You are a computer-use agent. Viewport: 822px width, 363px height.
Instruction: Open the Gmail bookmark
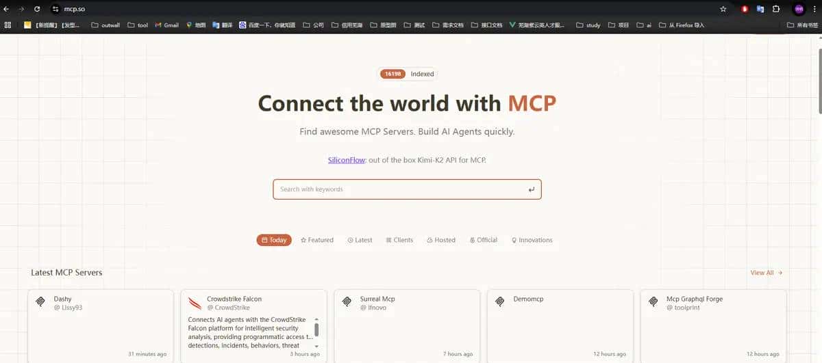(166, 25)
